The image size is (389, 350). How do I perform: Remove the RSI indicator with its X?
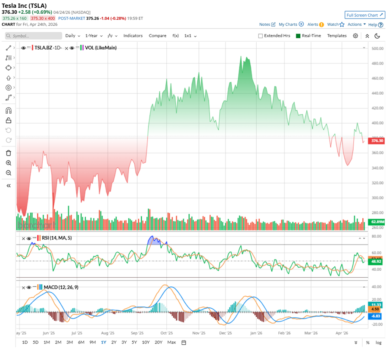click(23, 238)
